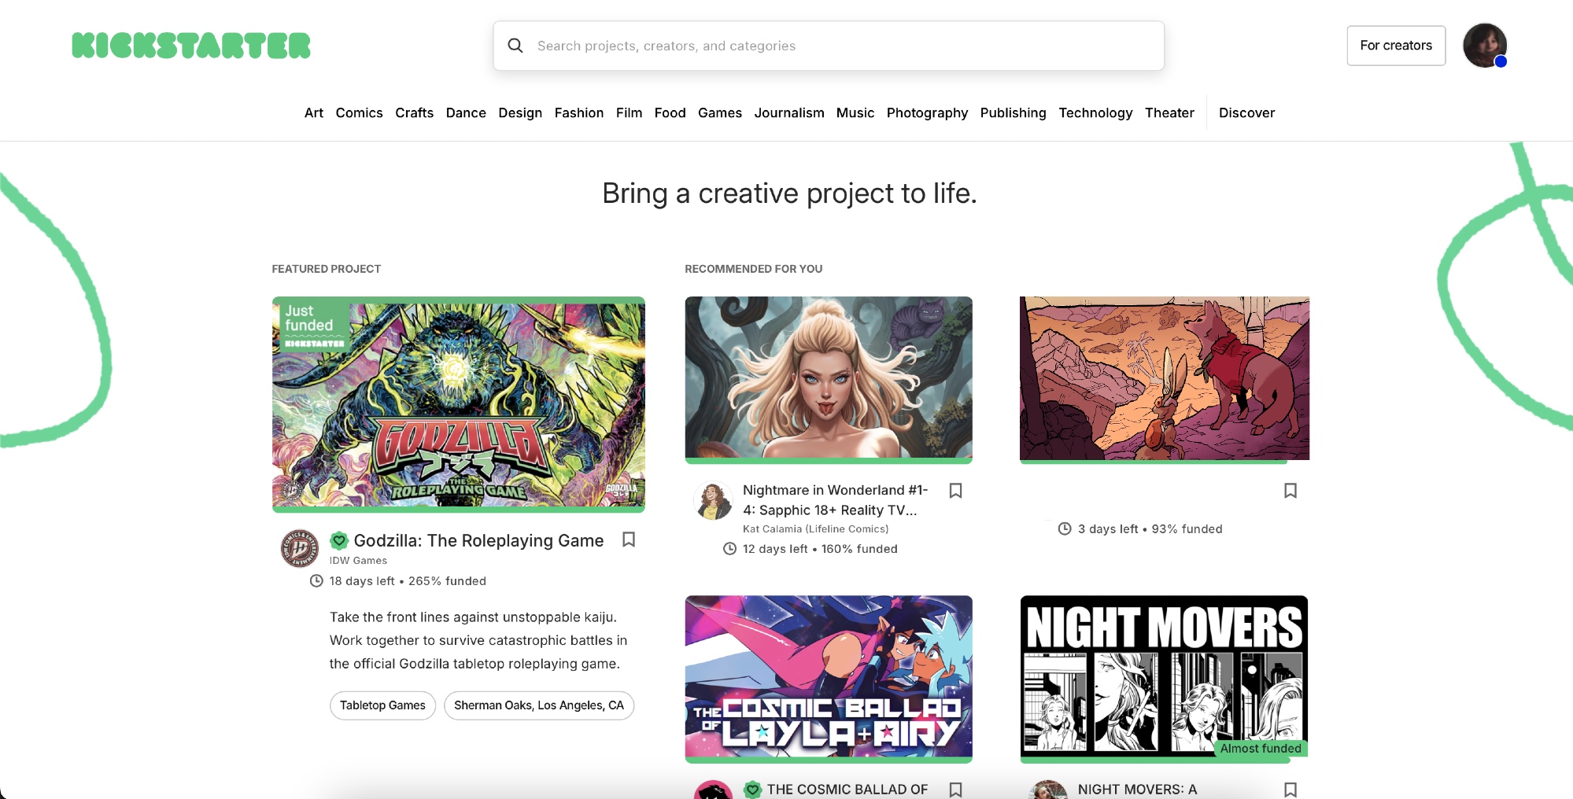Screen dimensions: 1573x799
Task: Click Sherman Oaks, Los Angeles location tag
Action: [538, 705]
